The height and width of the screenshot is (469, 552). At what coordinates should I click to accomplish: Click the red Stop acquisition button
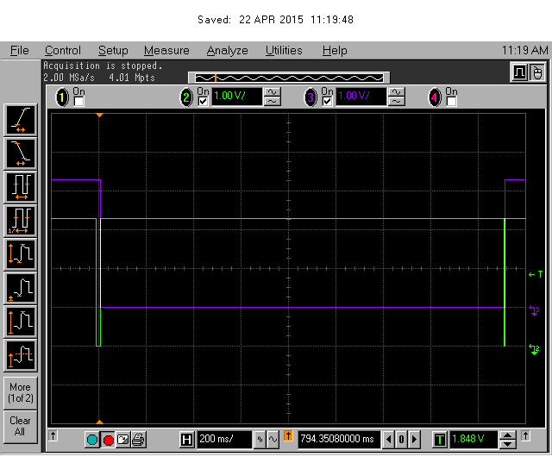pos(109,440)
